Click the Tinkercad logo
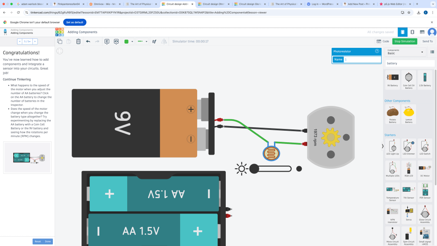437x246 pixels. coord(60,32)
